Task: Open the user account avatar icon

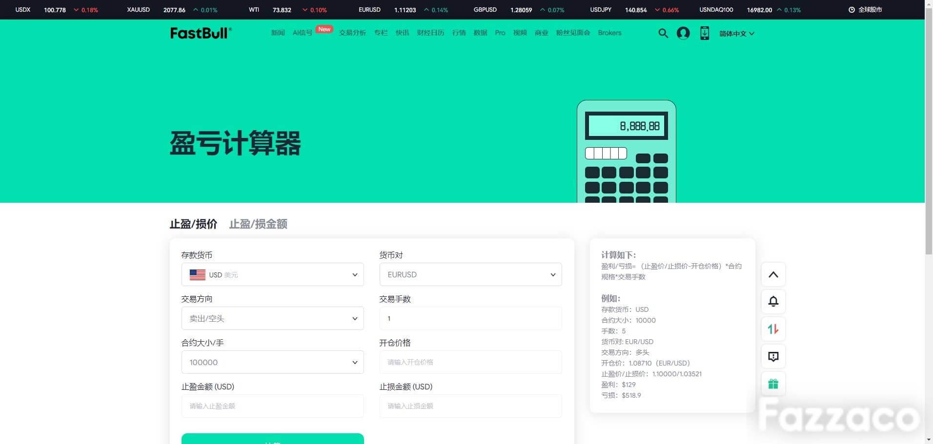Action: pyautogui.click(x=683, y=33)
